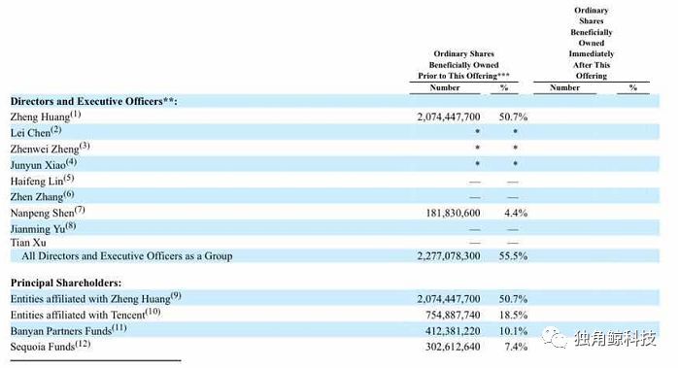This screenshot has height=368, width=678.
Task: Click Sequoia Funds share count 302,612,640
Action: pyautogui.click(x=453, y=347)
